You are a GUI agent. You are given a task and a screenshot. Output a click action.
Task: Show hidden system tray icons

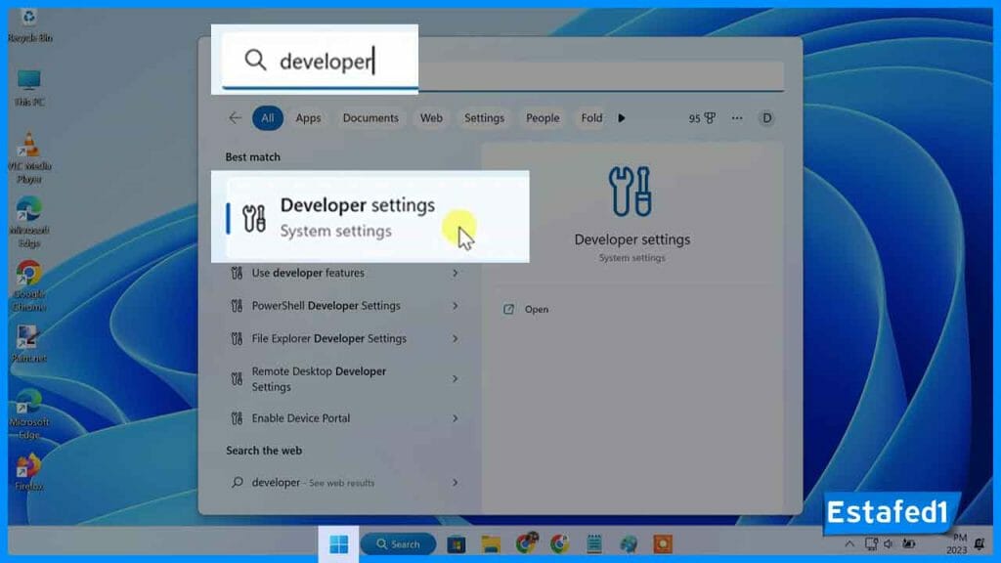(x=849, y=544)
